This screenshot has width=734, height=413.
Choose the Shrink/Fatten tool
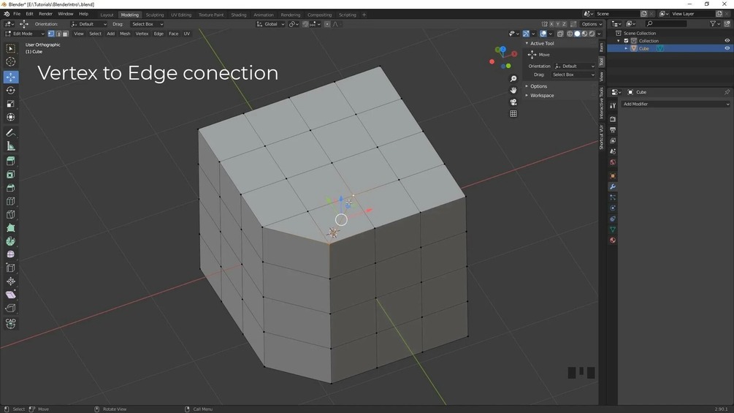coord(11,281)
